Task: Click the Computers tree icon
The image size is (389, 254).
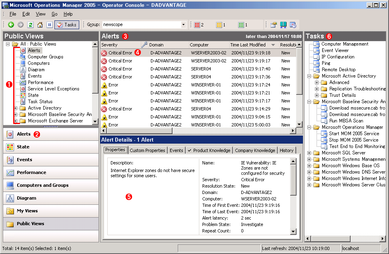Action: tap(23, 63)
